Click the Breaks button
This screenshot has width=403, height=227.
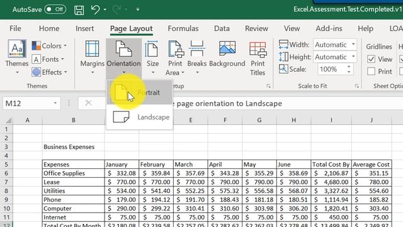197,57
